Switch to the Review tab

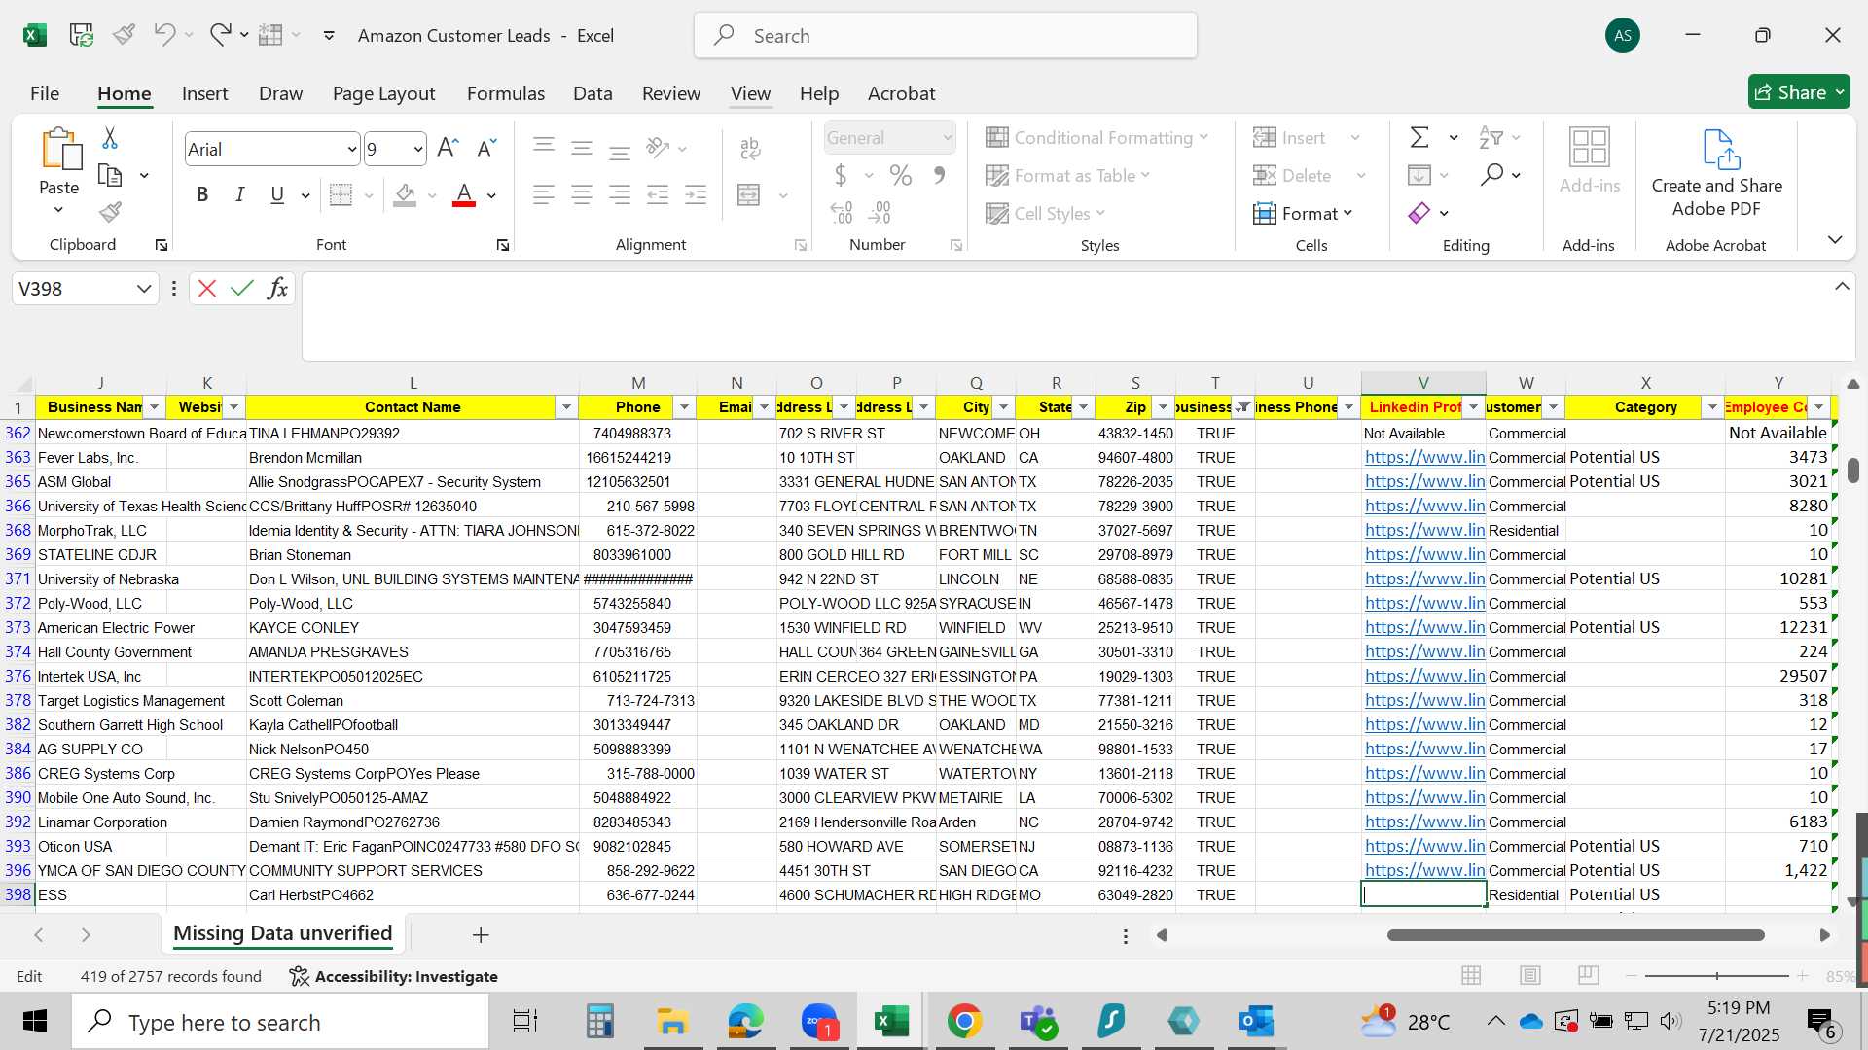pos(671,93)
